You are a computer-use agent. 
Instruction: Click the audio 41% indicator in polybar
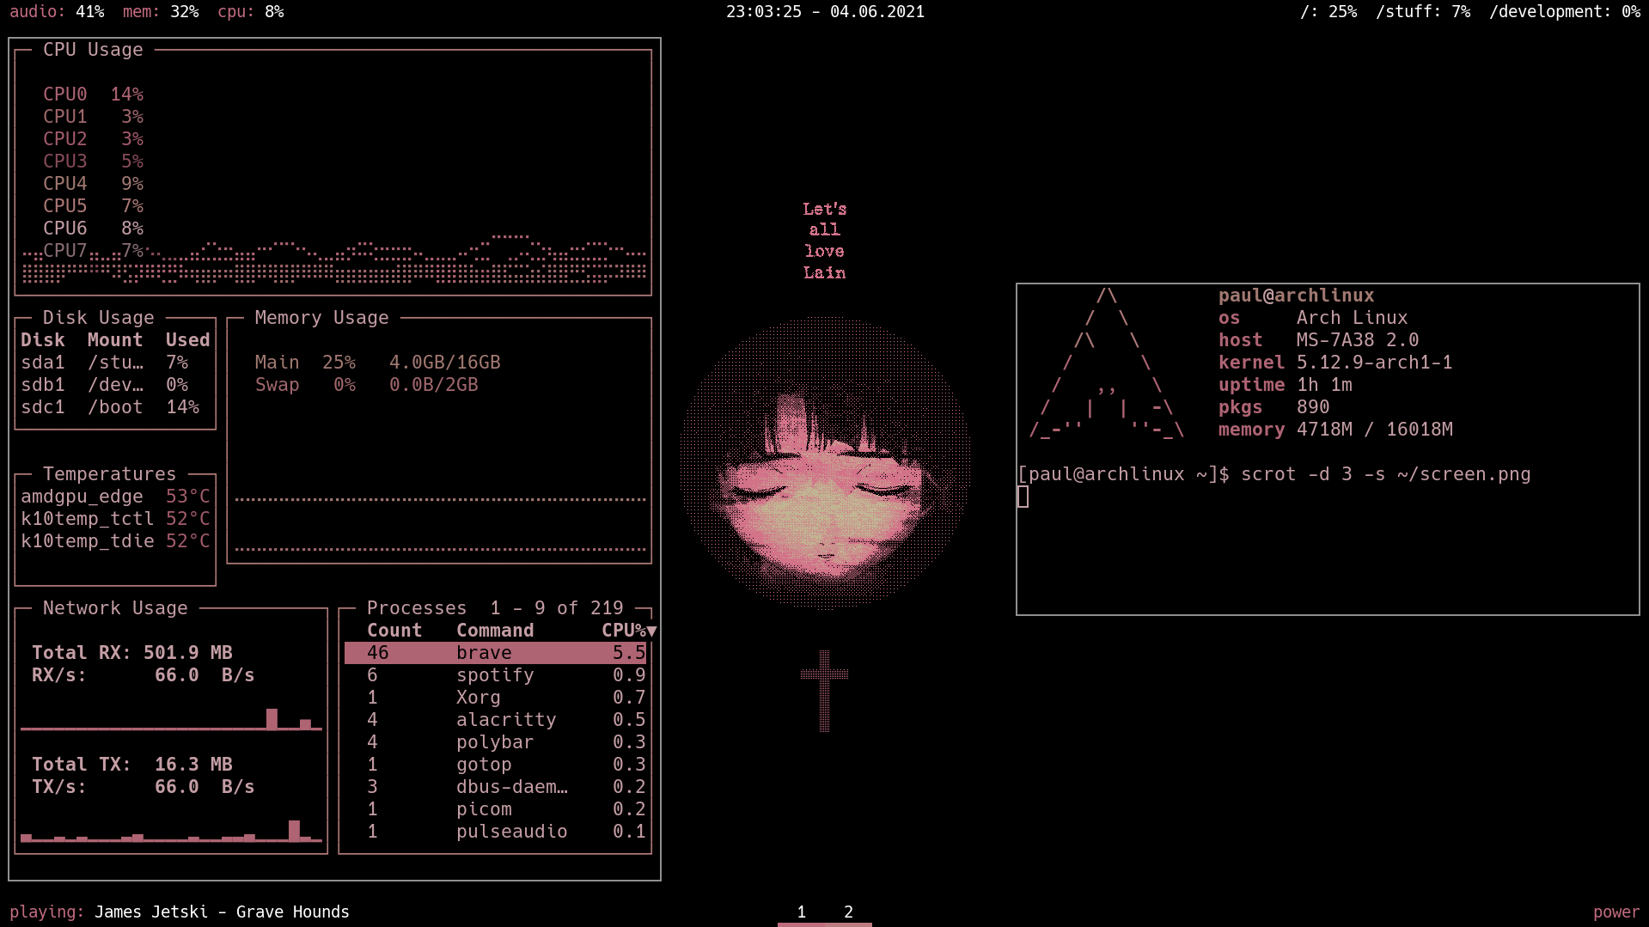57,12
